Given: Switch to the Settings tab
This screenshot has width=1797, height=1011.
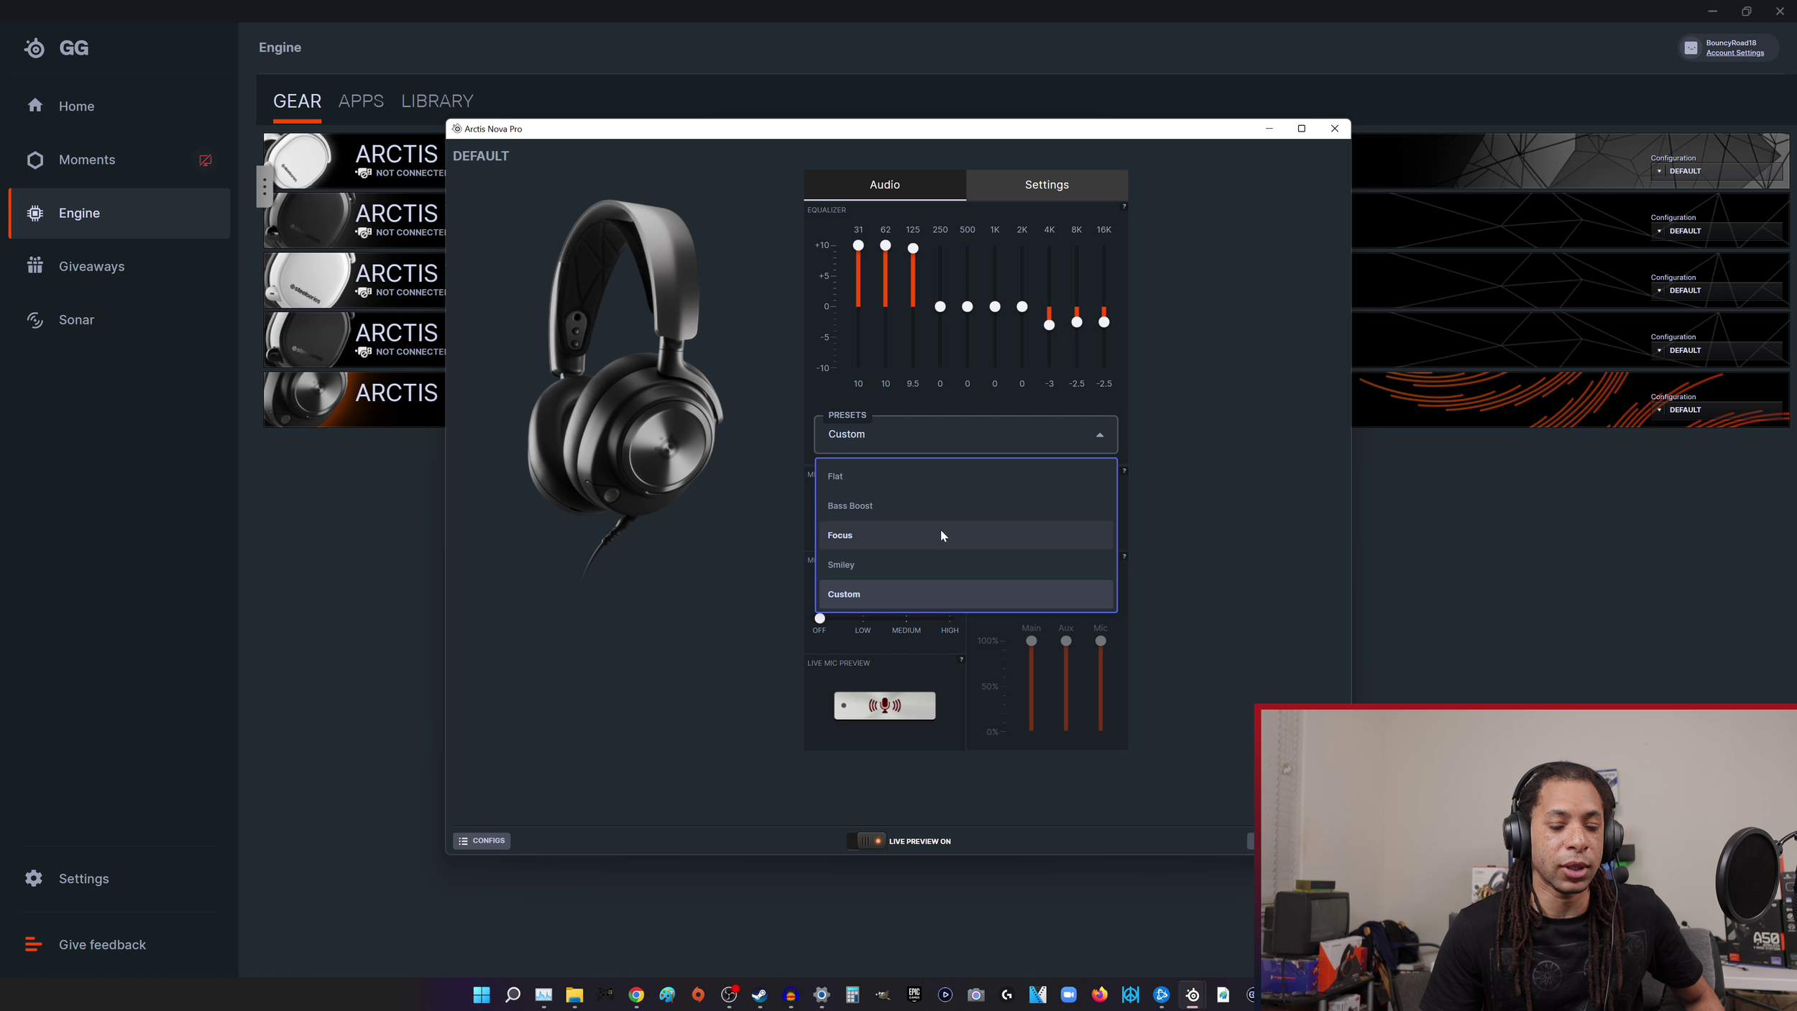Looking at the screenshot, I should pyautogui.click(x=1047, y=185).
